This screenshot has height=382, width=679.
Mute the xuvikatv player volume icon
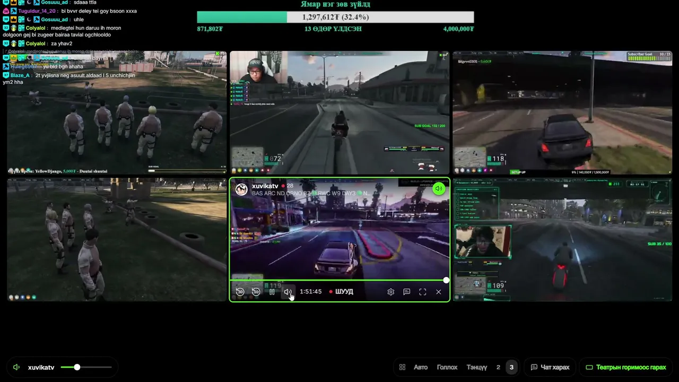click(288, 292)
